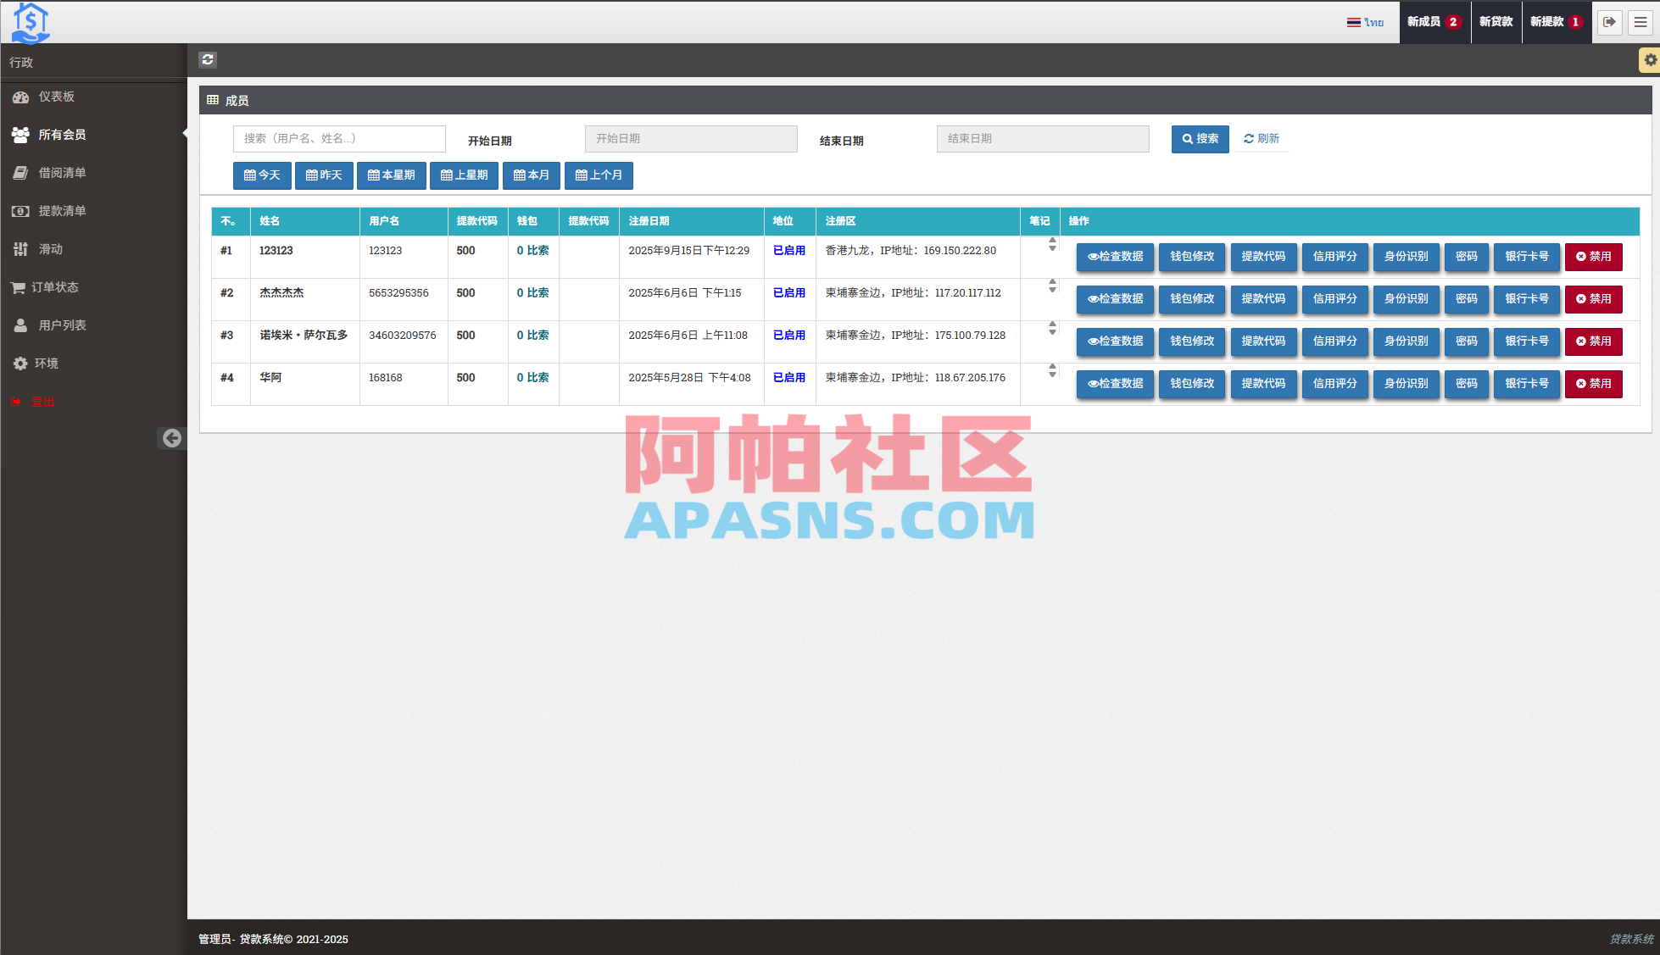
Task: Open the 滑动 sidebar icon
Action: point(21,248)
